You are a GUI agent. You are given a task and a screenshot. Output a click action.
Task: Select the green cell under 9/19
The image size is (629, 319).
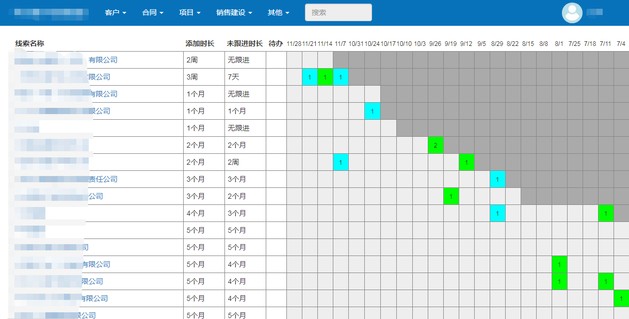451,197
